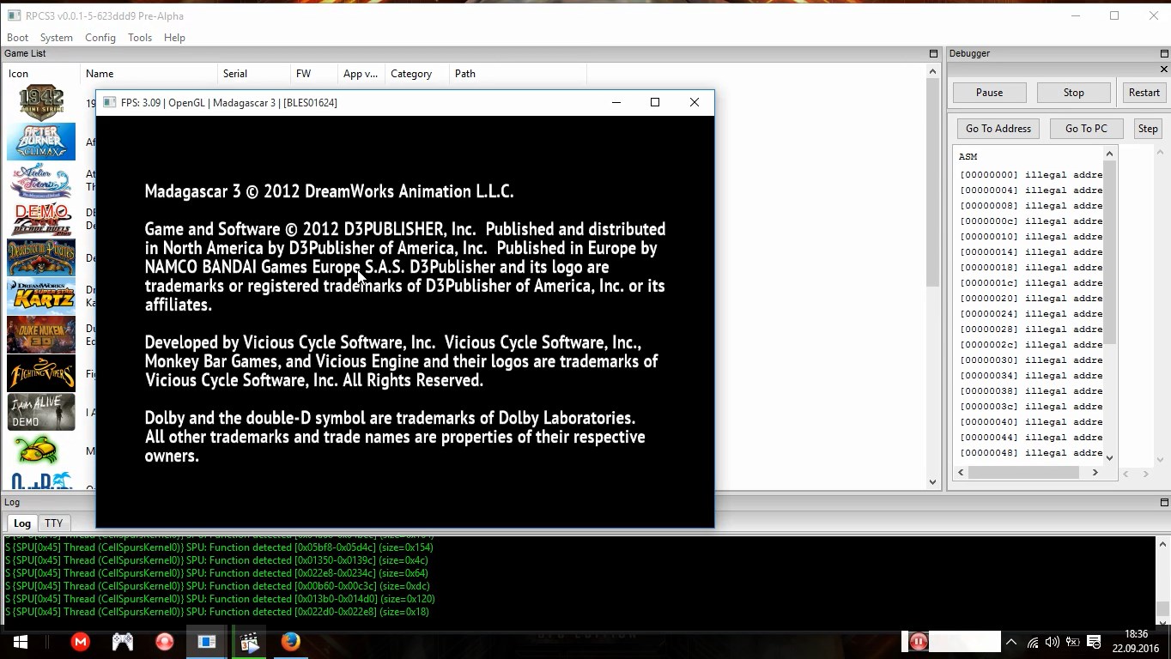The height and width of the screenshot is (659, 1171).
Task: Open Firefox from the taskbar
Action: point(290,642)
